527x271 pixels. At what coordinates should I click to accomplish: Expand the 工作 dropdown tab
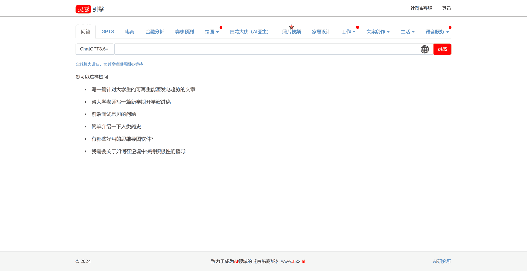348,32
